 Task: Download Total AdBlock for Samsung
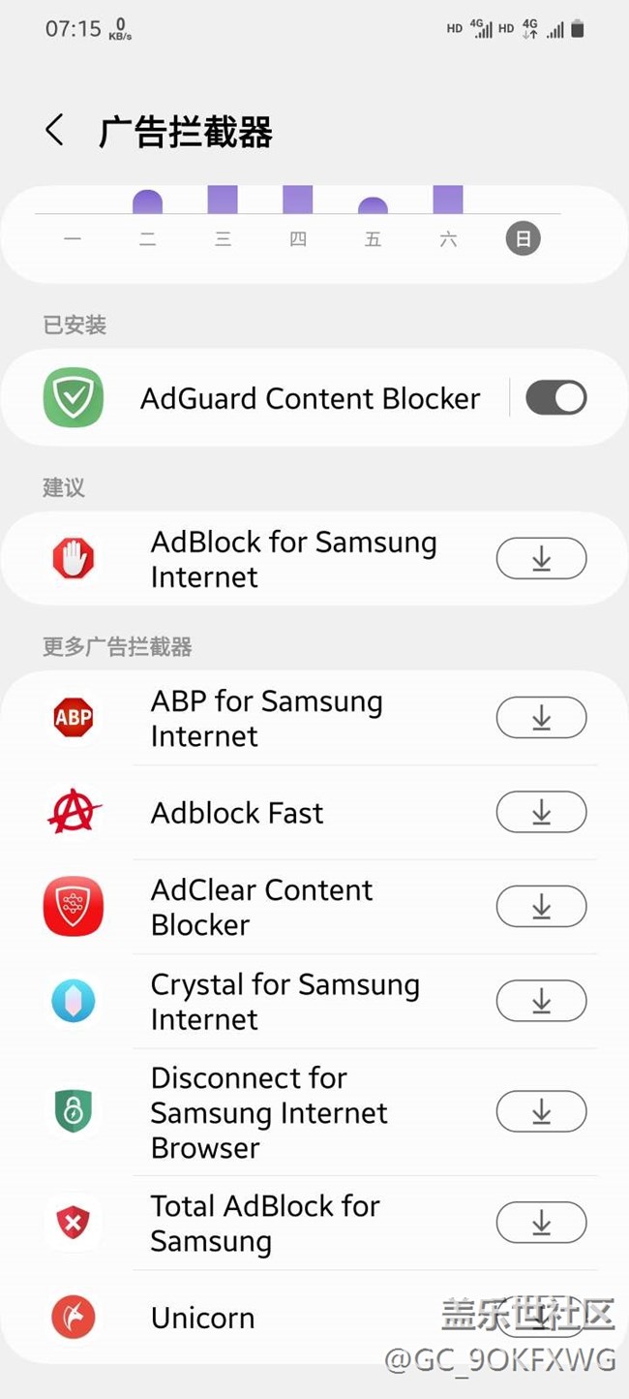click(x=541, y=1223)
